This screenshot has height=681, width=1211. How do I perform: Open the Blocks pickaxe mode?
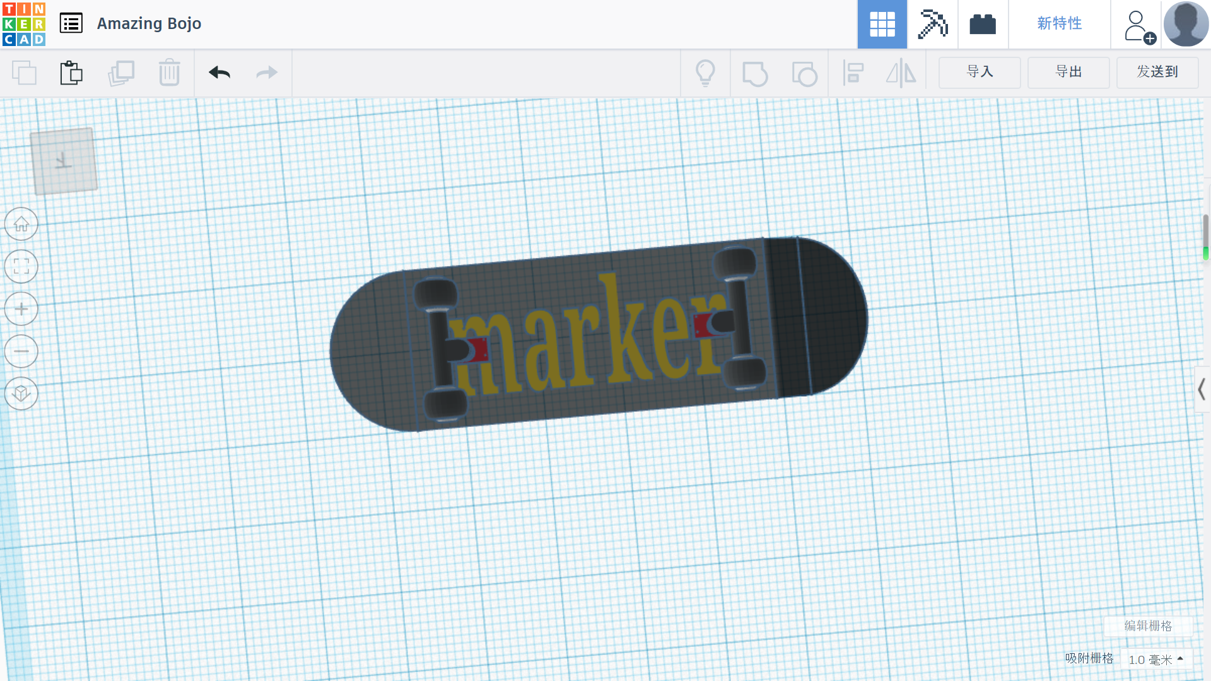click(x=932, y=25)
